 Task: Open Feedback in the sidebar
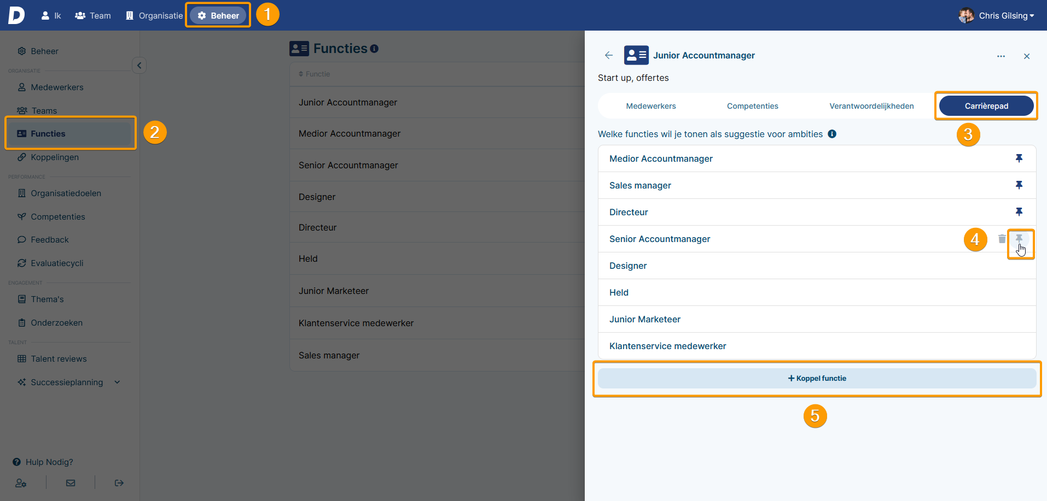43,240
